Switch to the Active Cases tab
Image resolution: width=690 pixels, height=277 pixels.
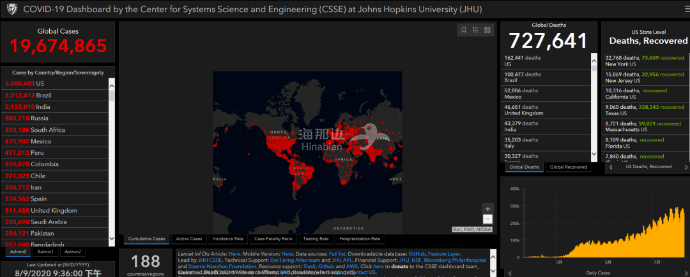[x=189, y=239]
